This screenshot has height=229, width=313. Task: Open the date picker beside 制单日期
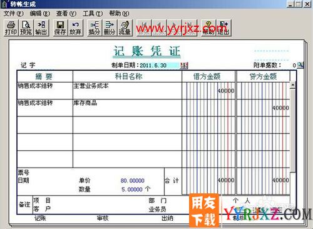184,66
